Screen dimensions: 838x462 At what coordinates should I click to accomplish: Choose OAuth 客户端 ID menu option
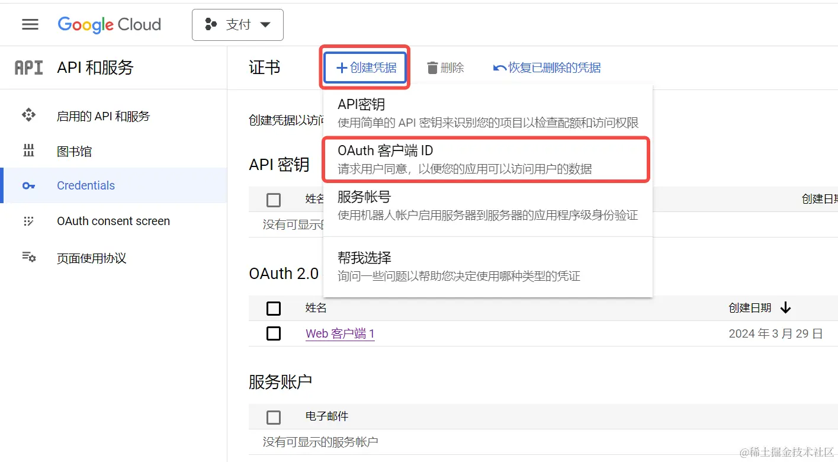[487, 159]
